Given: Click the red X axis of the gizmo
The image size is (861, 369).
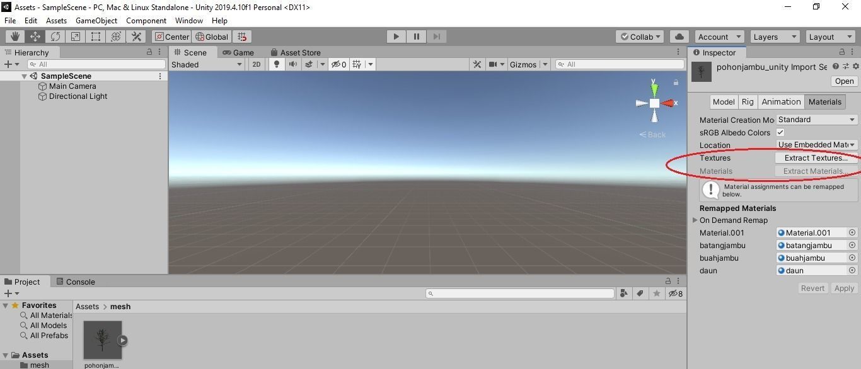Looking at the screenshot, I should tap(669, 103).
